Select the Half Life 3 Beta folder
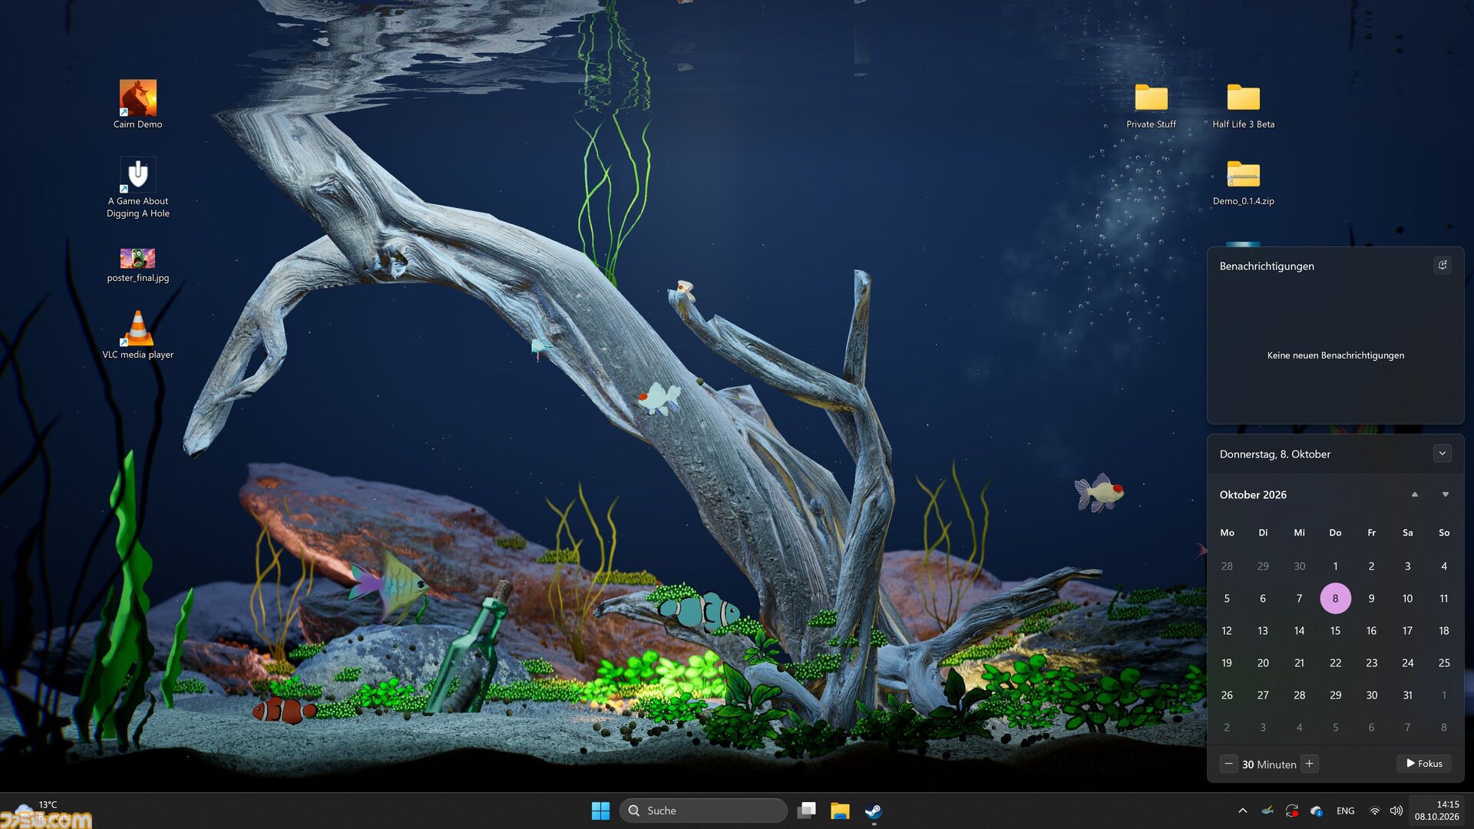The height and width of the screenshot is (829, 1474). pos(1243,105)
